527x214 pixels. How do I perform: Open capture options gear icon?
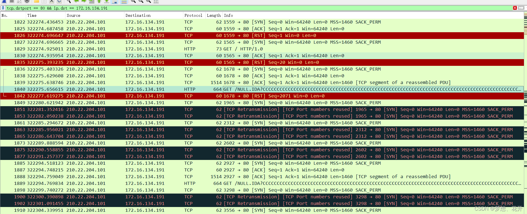pyautogui.click(x=27, y=1)
